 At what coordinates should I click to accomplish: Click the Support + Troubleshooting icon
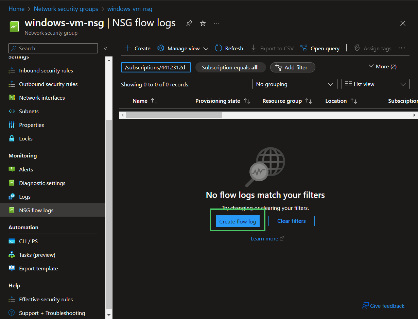(12, 313)
